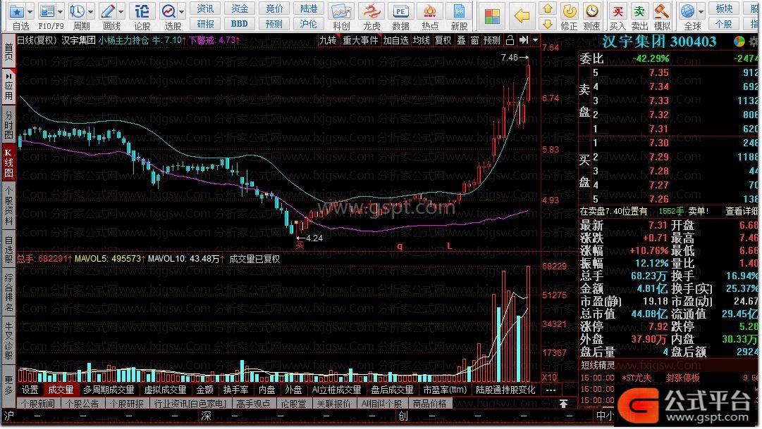Click the 陆港 toolbar button
This screenshot has width=762, height=429.
point(309,8)
